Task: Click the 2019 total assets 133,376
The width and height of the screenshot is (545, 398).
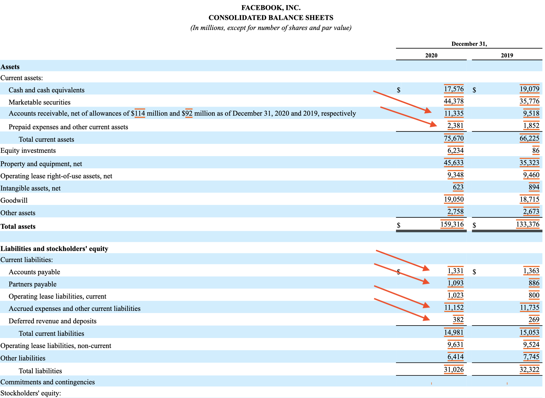Action: (528, 224)
